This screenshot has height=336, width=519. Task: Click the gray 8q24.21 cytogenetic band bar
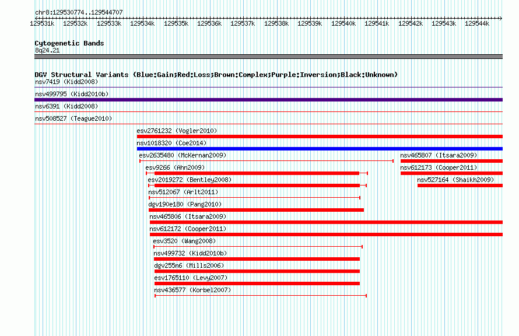(x=268, y=57)
